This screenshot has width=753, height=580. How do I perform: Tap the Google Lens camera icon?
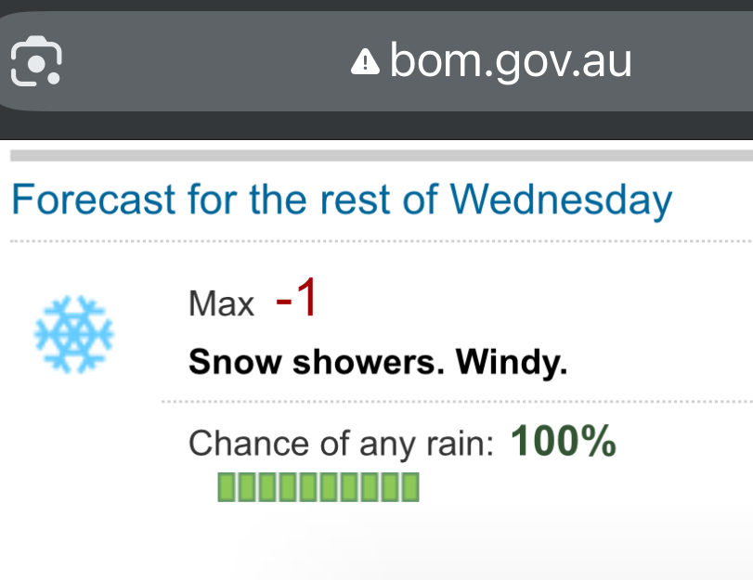click(x=36, y=61)
